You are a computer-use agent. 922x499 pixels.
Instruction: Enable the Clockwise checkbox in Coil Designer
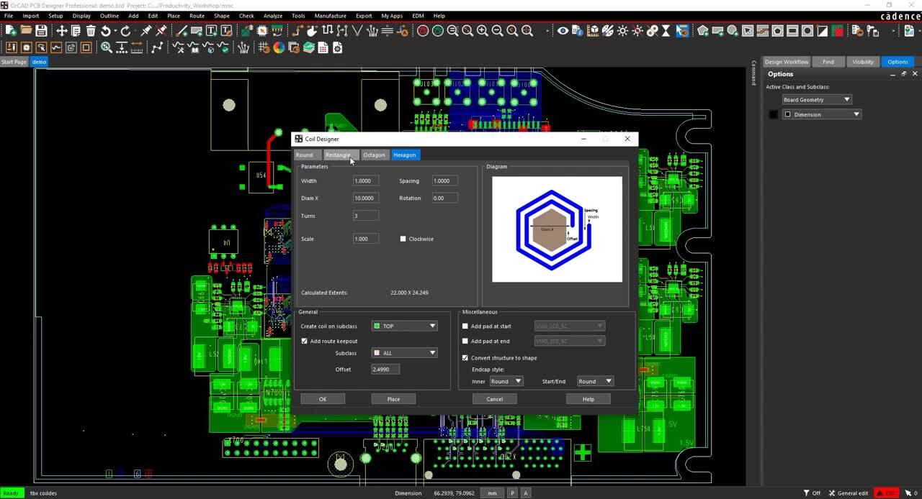click(x=403, y=239)
